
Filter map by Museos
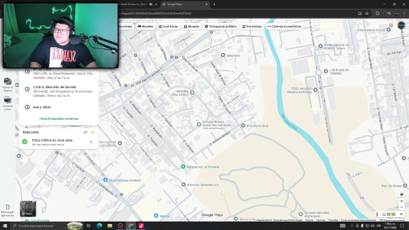(x=191, y=27)
